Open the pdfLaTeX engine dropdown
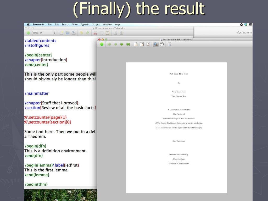The image size is (268, 201). tap(44, 33)
